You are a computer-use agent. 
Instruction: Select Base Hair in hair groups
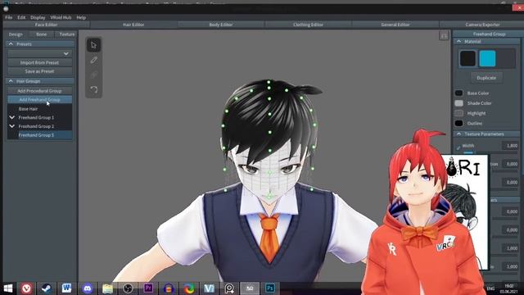coord(40,109)
